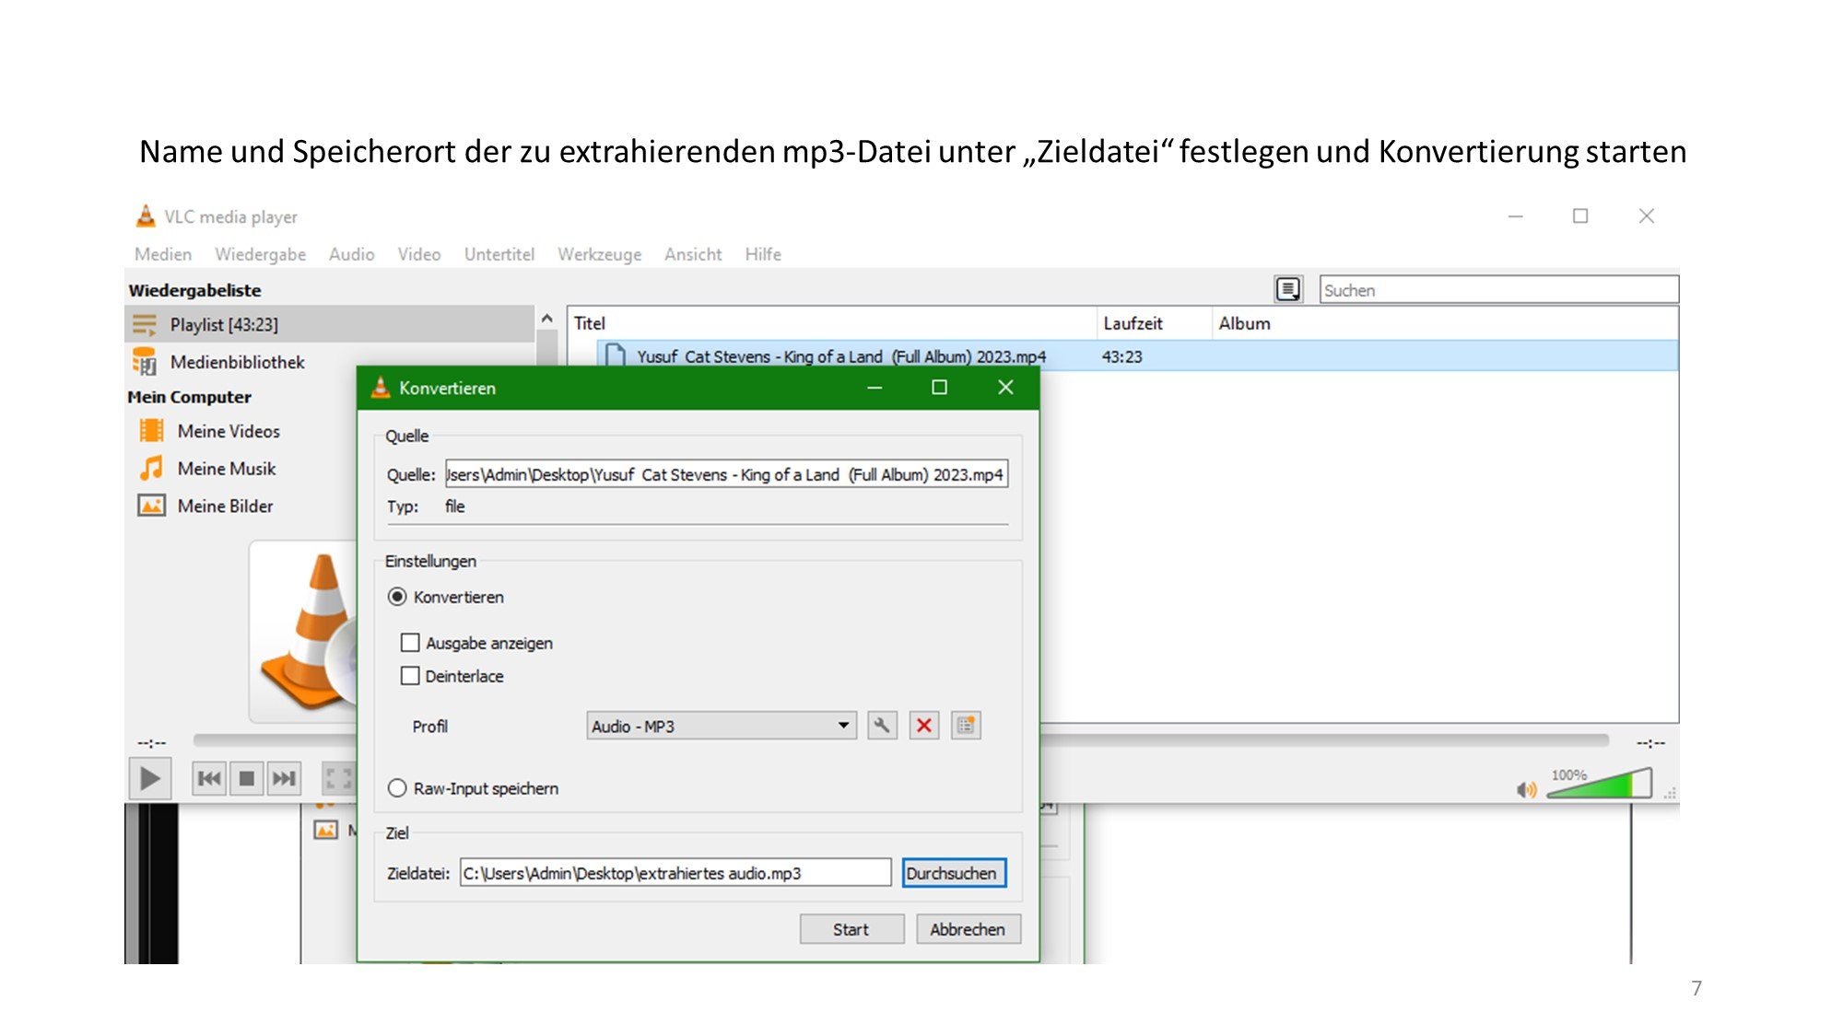Open the Medien menu
The image size is (1843, 1036).
point(163,254)
